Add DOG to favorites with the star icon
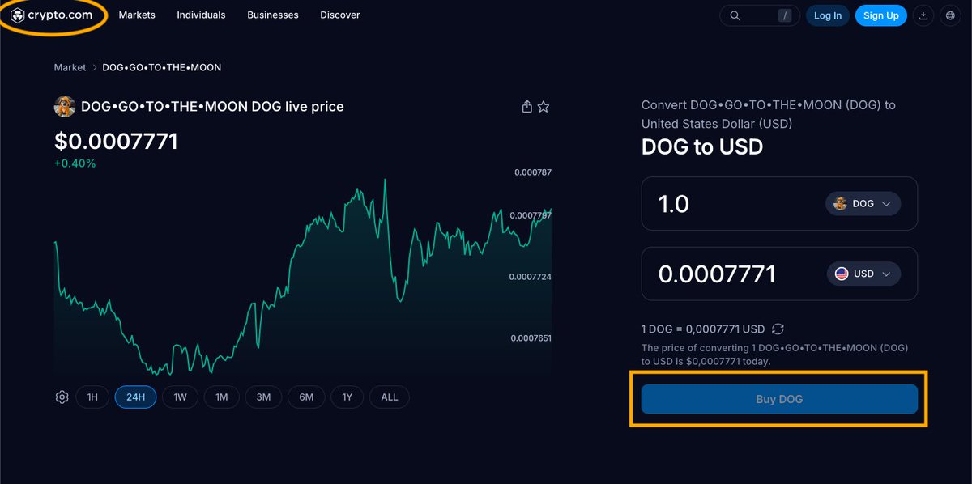Image resolution: width=972 pixels, height=484 pixels. (544, 107)
